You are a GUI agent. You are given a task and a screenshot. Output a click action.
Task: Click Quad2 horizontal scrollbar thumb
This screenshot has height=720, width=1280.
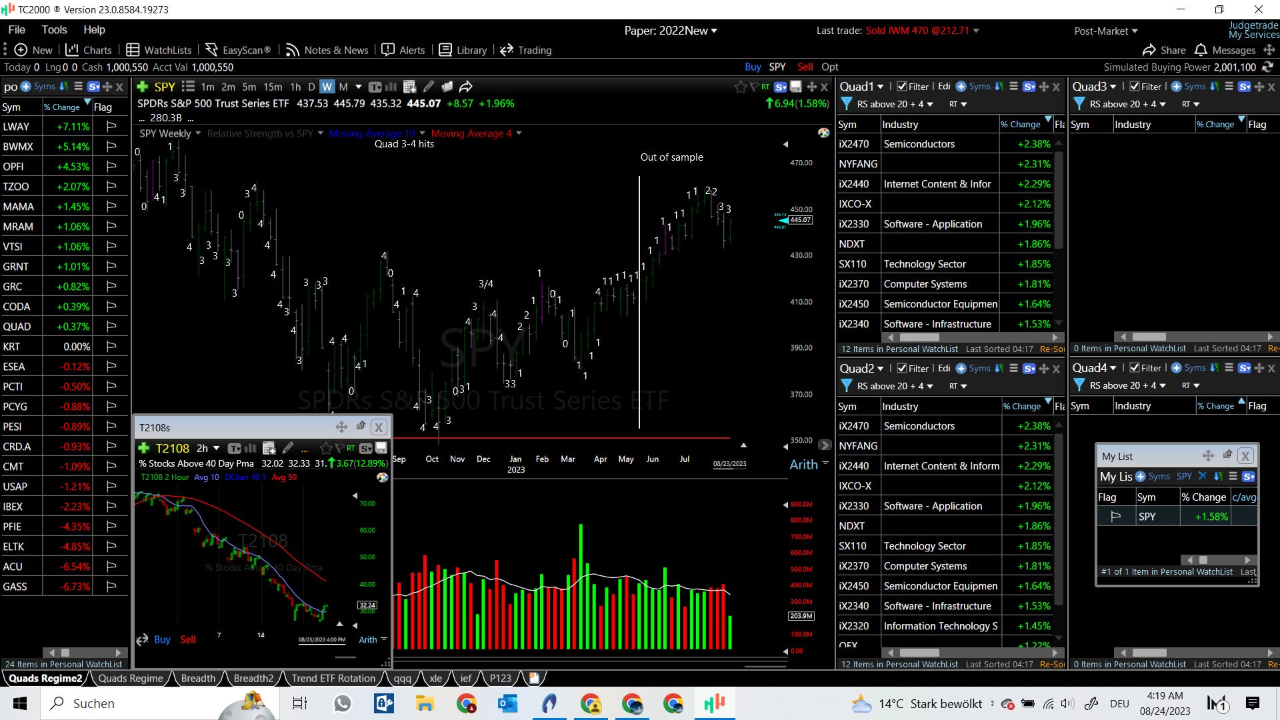pyautogui.click(x=919, y=653)
